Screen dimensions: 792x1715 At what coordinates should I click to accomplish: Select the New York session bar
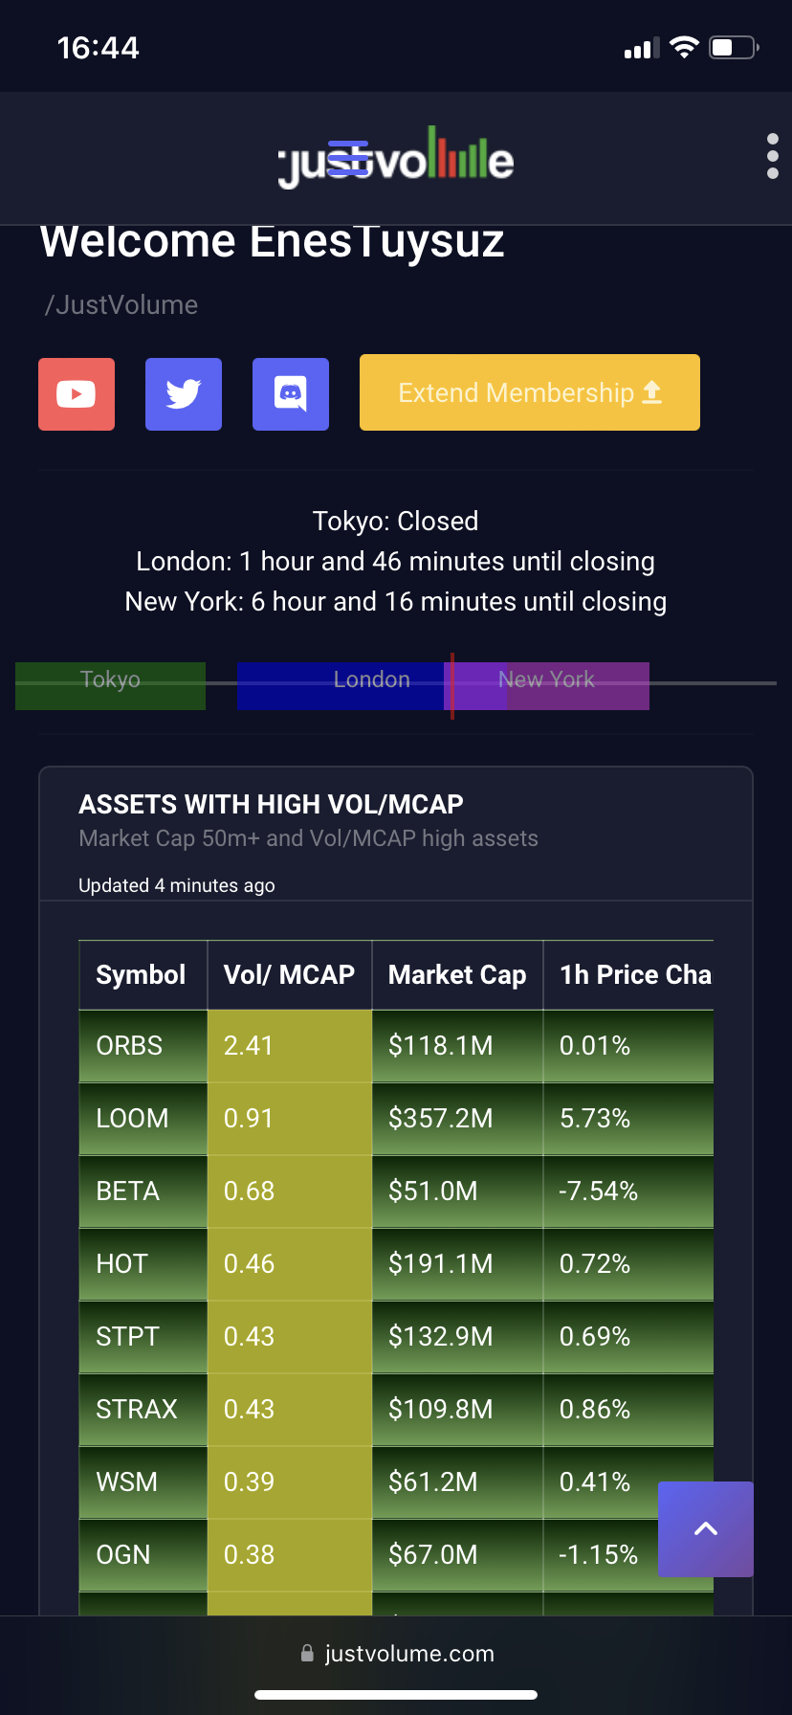pyautogui.click(x=546, y=685)
